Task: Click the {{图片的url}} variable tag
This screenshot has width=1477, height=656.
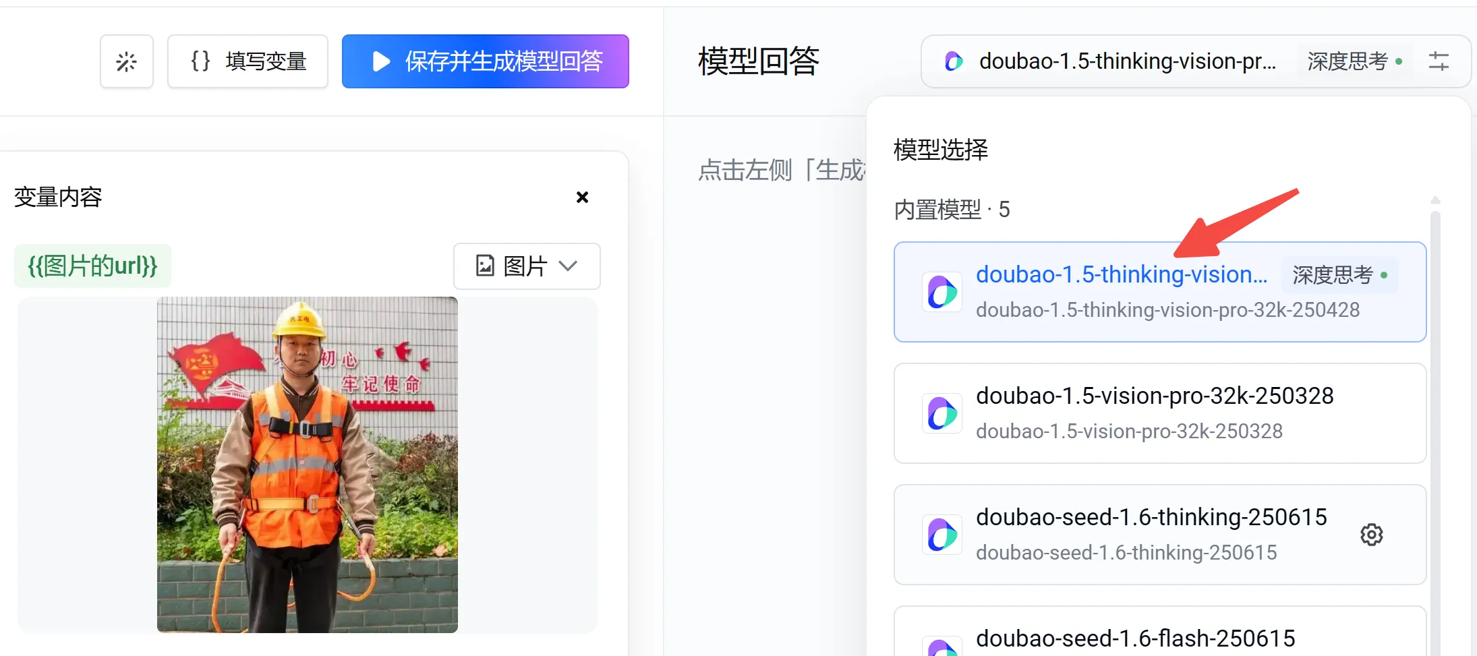Action: [92, 266]
